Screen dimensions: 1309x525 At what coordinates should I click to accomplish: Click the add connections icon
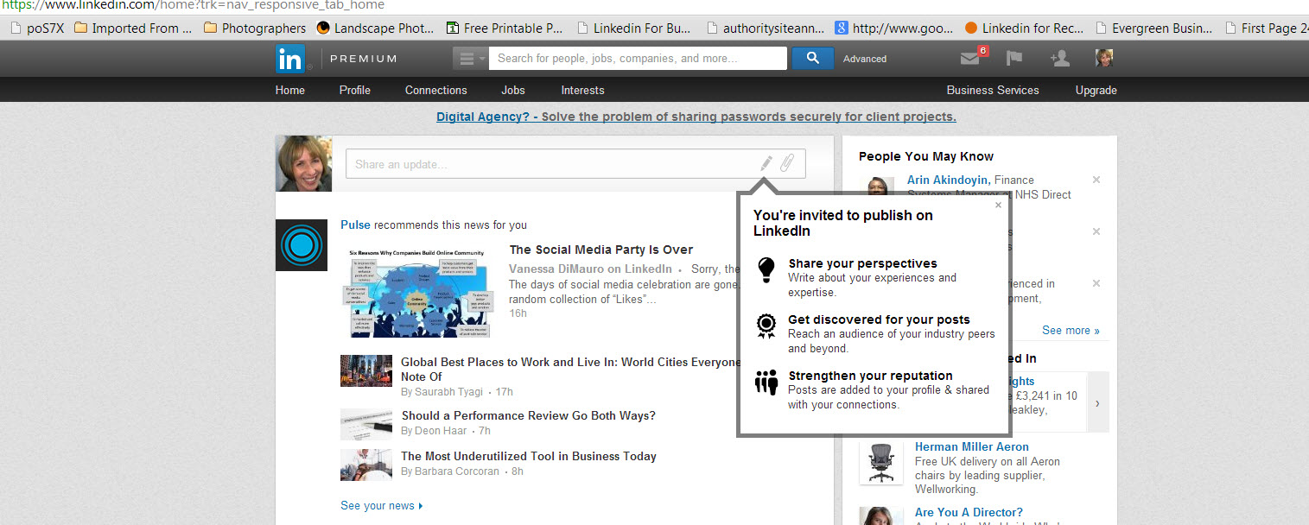click(1059, 58)
